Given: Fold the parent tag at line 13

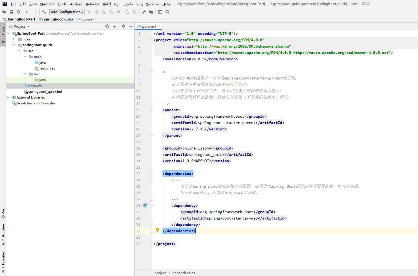Looking at the screenshot, I should pyautogui.click(x=152, y=110).
